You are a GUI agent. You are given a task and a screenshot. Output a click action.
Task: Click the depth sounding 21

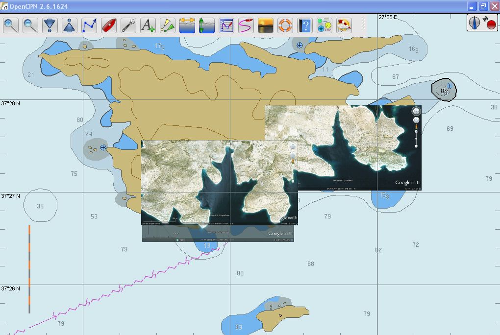(x=30, y=74)
